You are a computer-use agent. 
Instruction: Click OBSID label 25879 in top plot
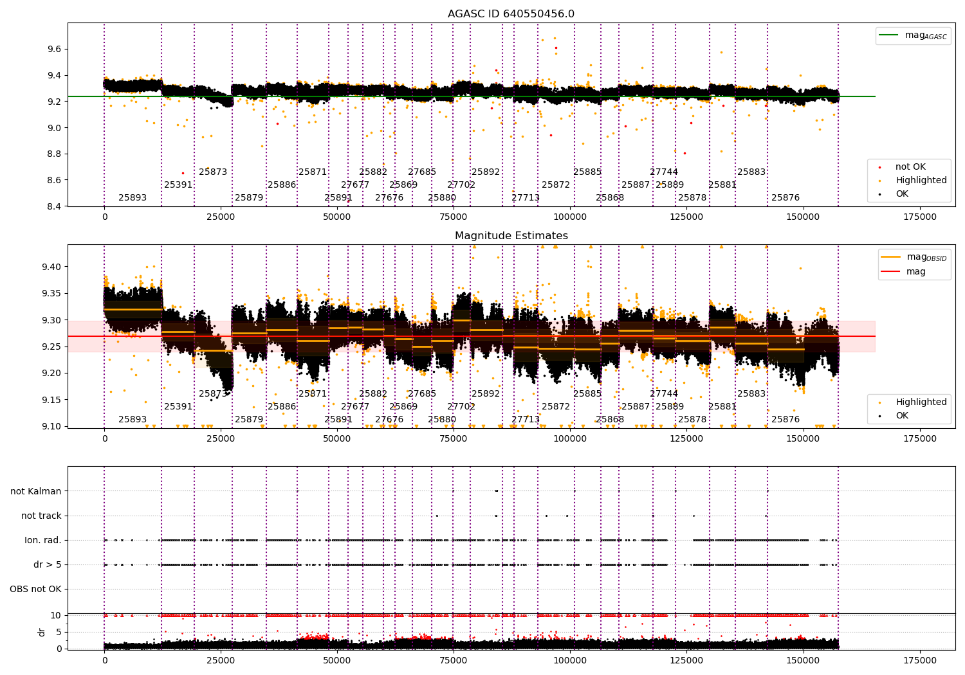coord(249,198)
